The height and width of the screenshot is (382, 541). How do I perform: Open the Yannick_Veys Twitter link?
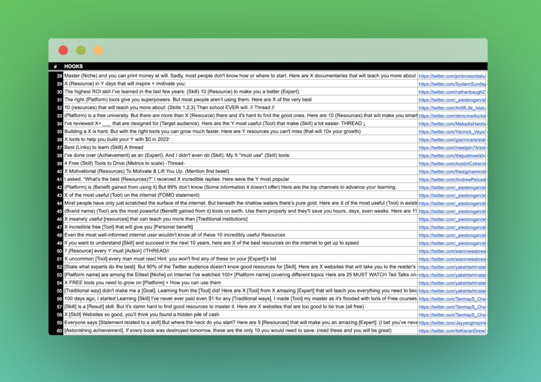point(452,131)
